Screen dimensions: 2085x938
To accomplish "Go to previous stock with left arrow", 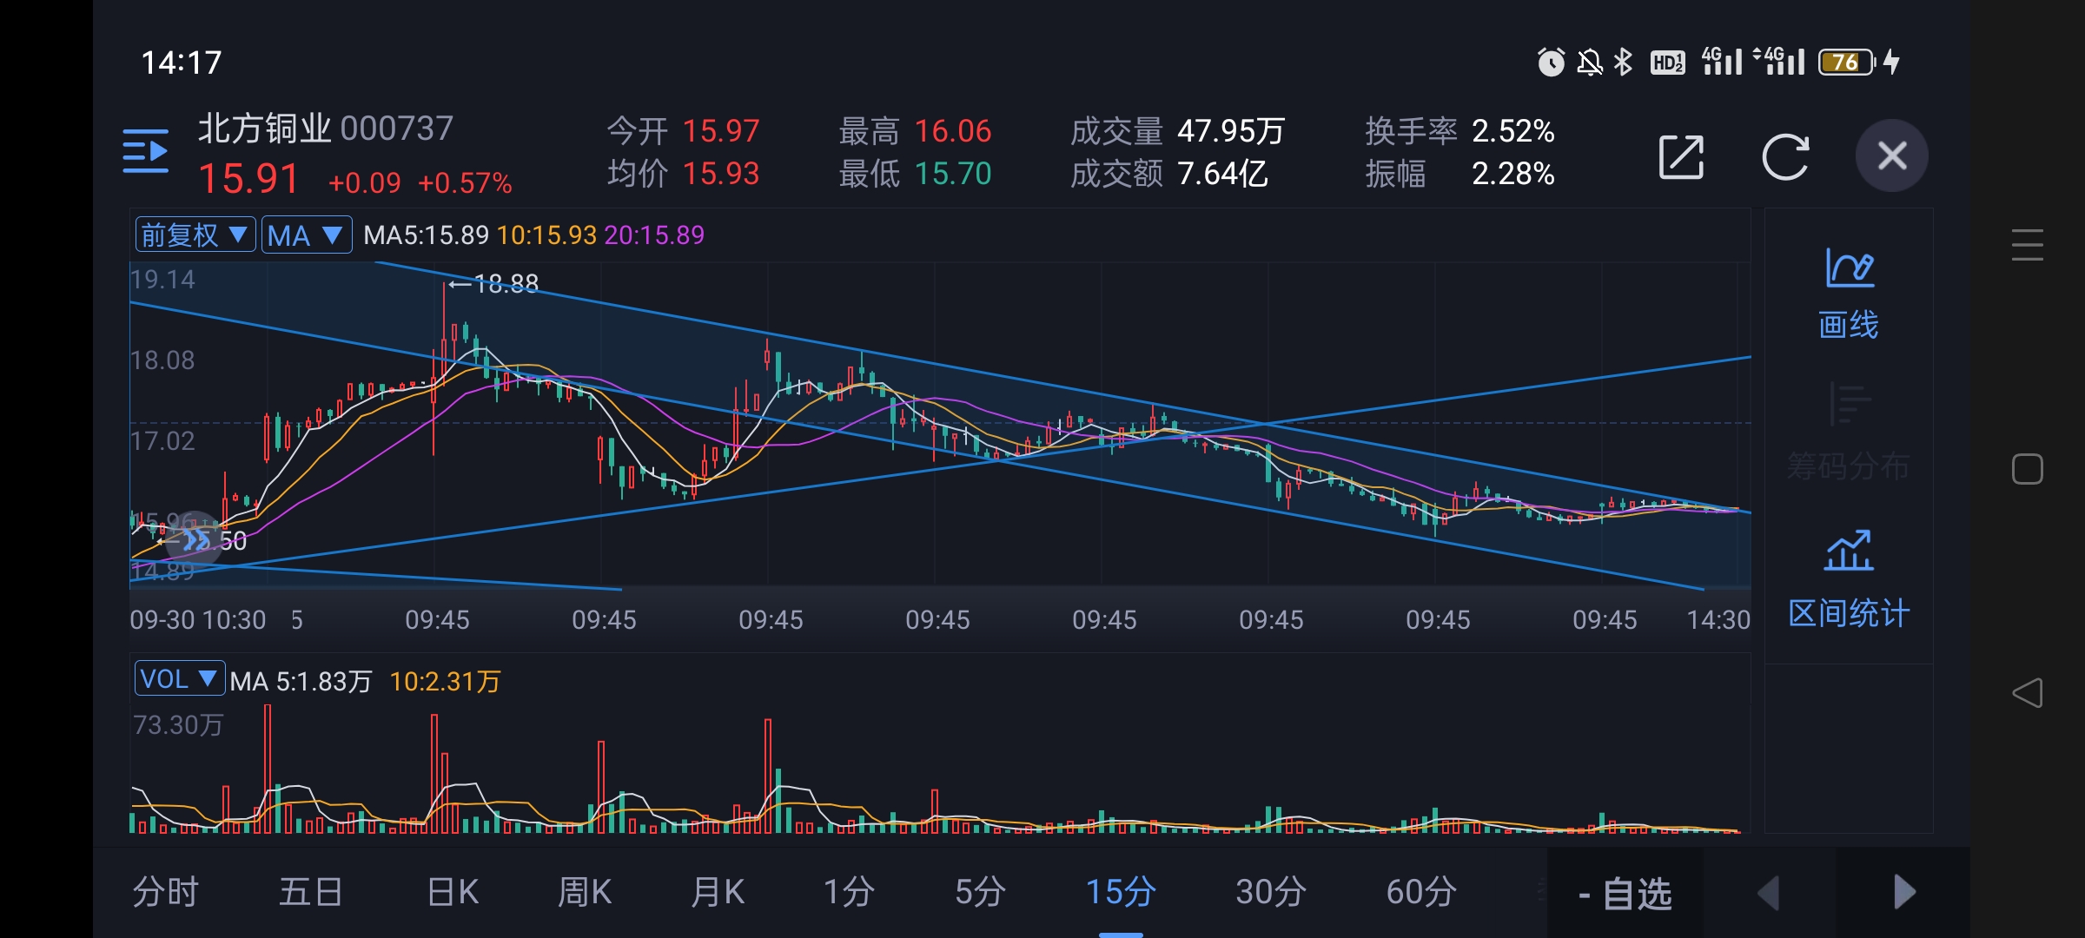I will pos(1768,893).
